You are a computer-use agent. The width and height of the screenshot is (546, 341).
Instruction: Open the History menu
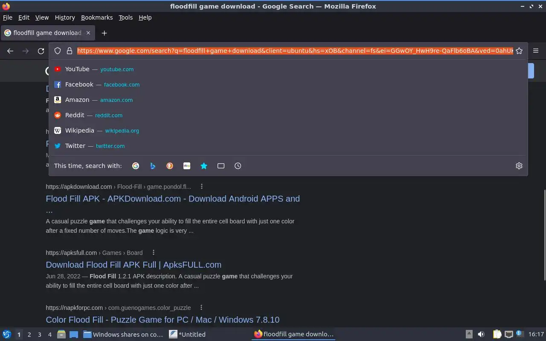tap(65, 17)
